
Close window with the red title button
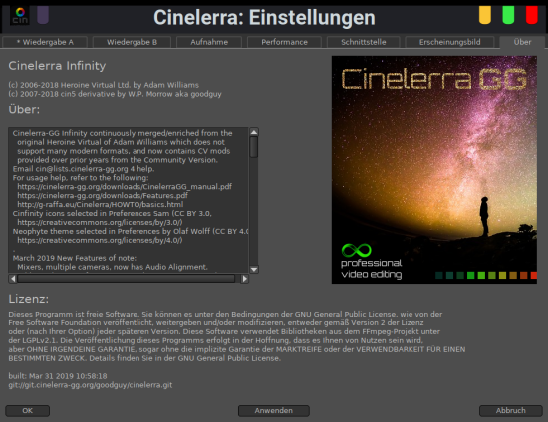click(x=532, y=15)
